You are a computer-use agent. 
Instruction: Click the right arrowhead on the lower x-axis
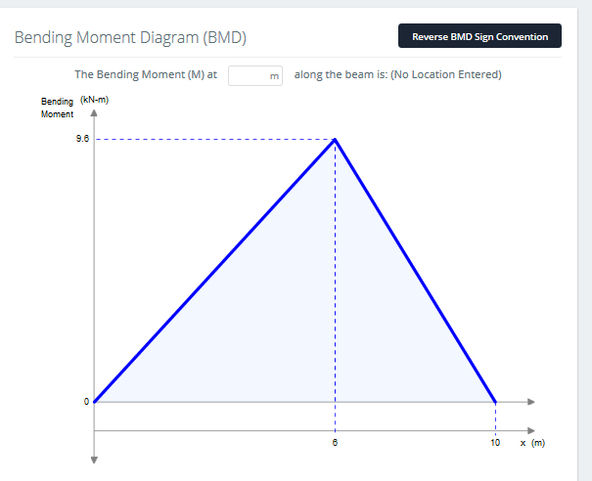[x=531, y=430]
